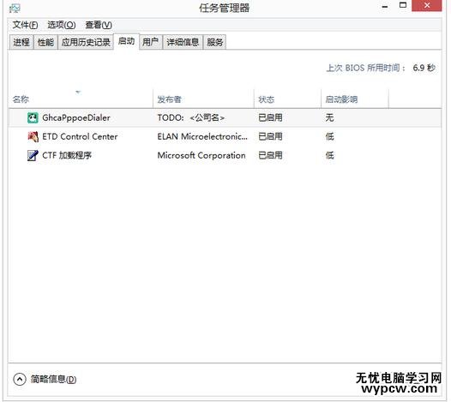Switch to the 详细信息 tab
Image resolution: width=451 pixels, height=402 pixels.
coord(183,42)
